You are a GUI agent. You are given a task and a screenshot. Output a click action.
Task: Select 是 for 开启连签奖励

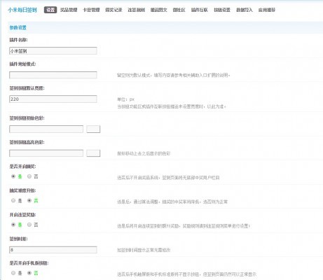(x=13, y=225)
